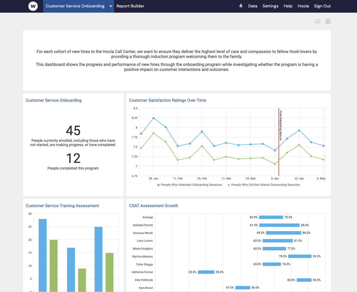The height and width of the screenshot is (292, 357).
Task: Open the Data menu
Action: point(252,6)
